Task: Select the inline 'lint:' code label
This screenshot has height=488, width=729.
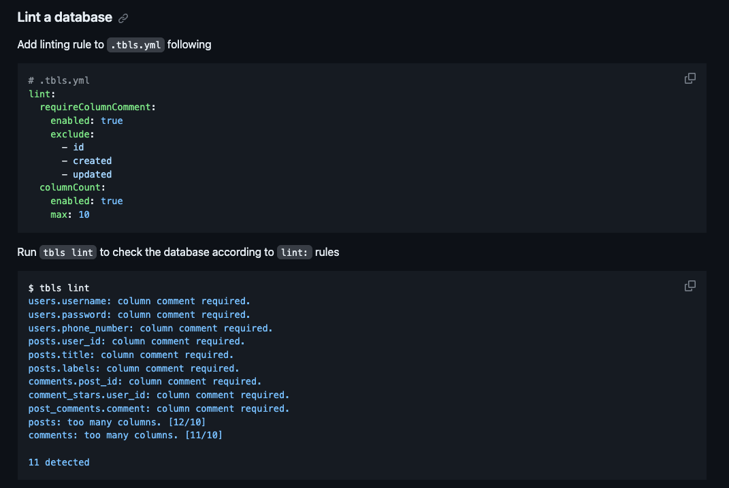Action: coord(294,253)
